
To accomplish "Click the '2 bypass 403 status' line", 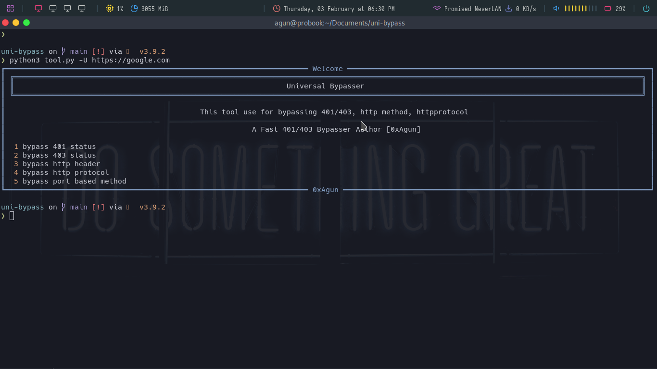I will click(x=55, y=155).
